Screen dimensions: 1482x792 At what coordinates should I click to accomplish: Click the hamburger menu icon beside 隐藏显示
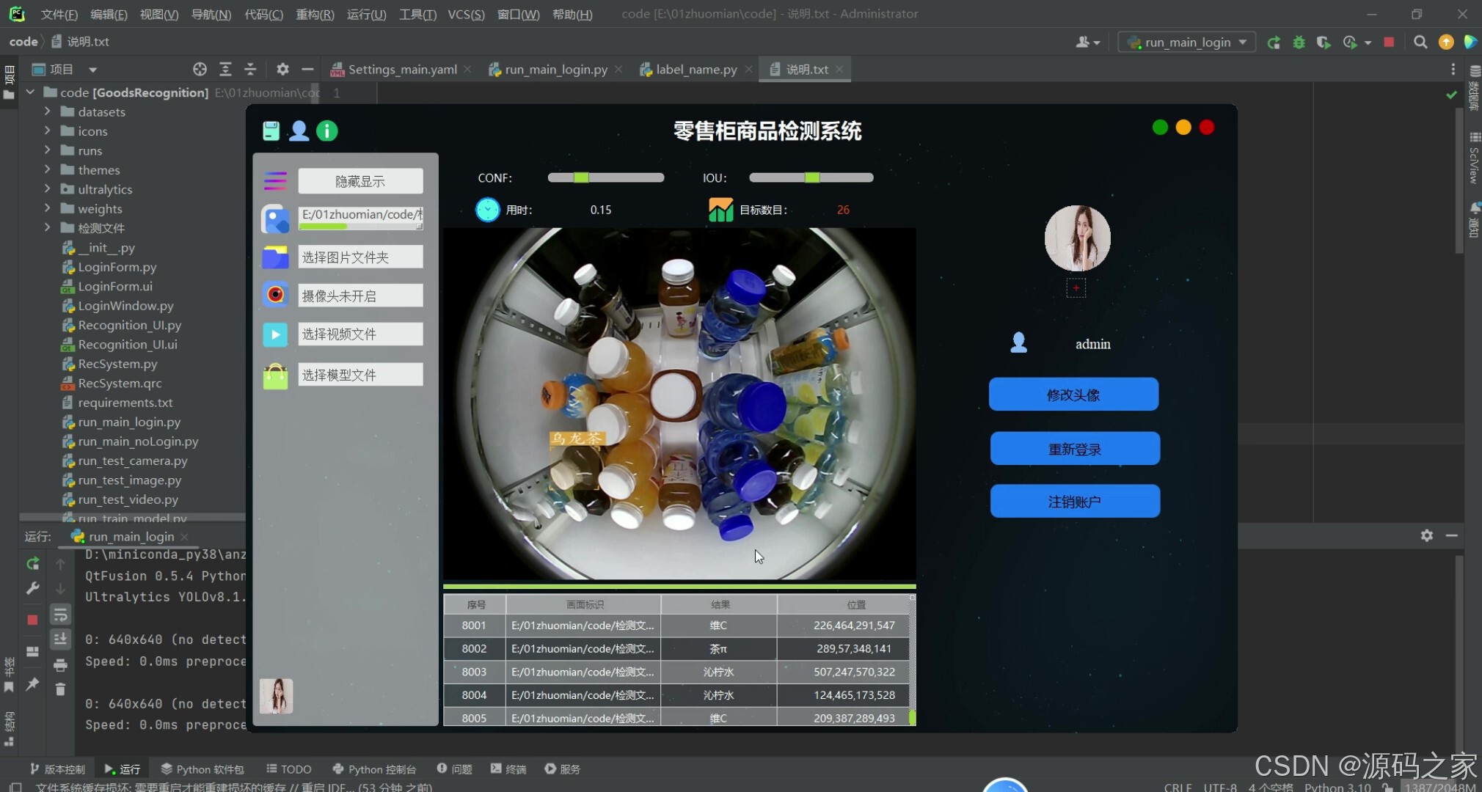[x=275, y=180]
